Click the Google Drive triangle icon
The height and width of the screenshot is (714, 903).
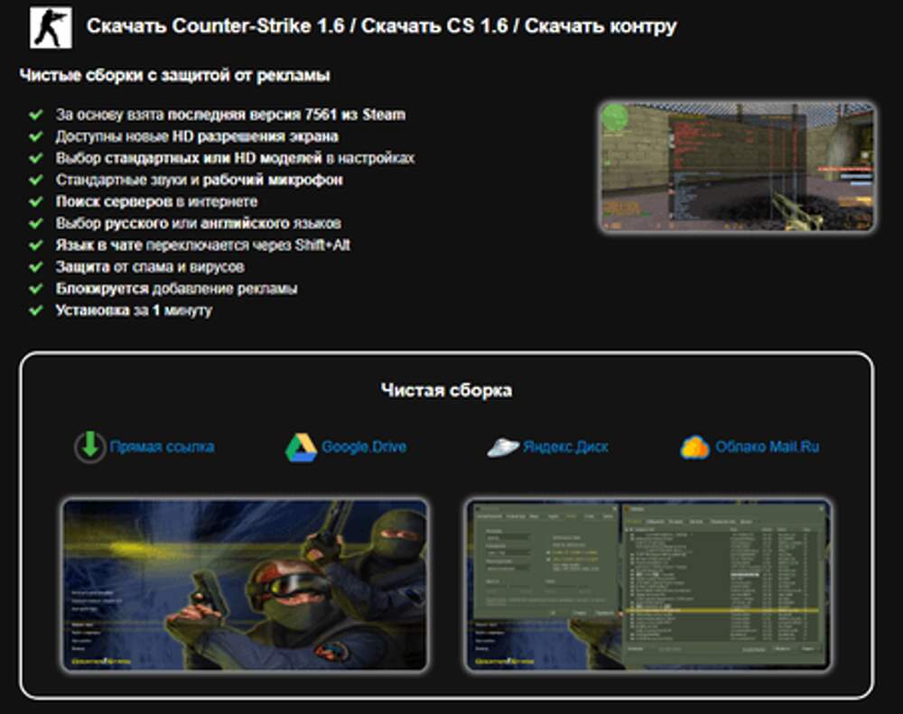pyautogui.click(x=301, y=447)
